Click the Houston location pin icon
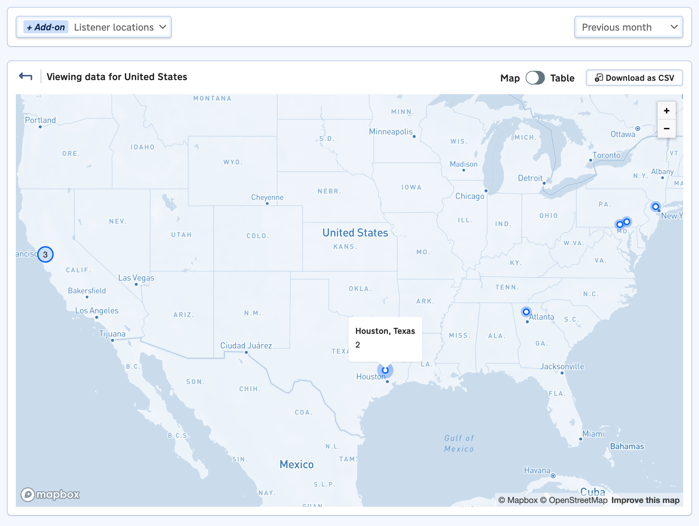Image resolution: width=699 pixels, height=526 pixels. 385,370
